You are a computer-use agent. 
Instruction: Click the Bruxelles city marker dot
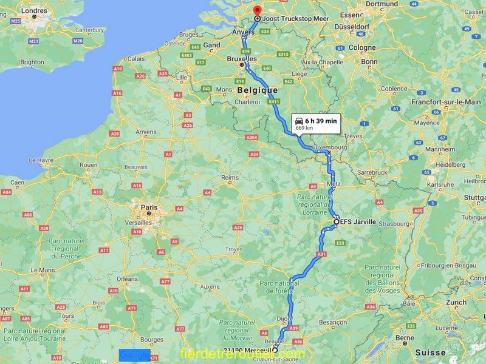tap(241, 65)
